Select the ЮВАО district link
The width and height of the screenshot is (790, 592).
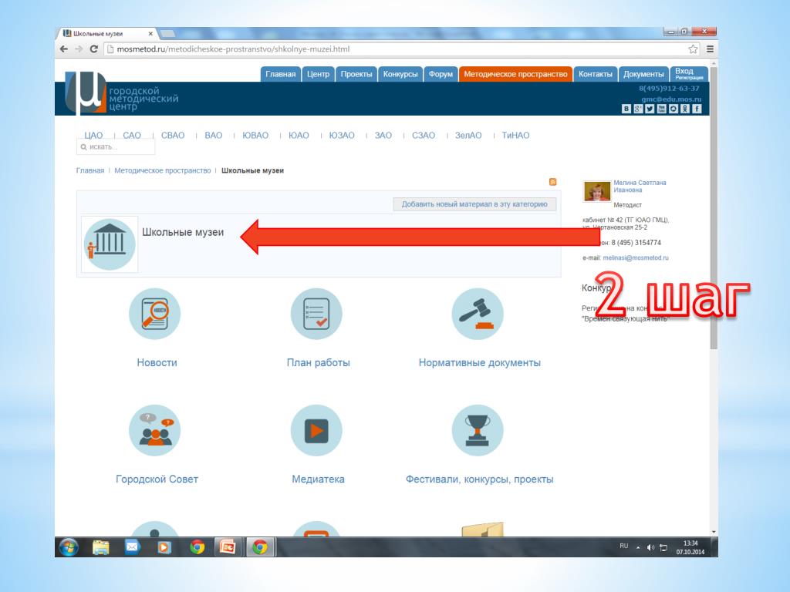pyautogui.click(x=255, y=135)
